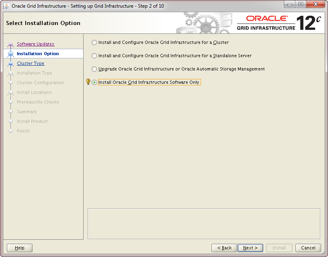Open the Software Updates step link

tap(35, 44)
